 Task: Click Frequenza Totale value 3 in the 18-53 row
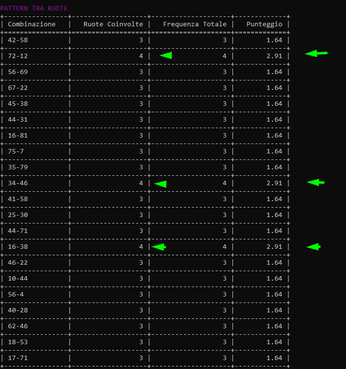pos(225,342)
